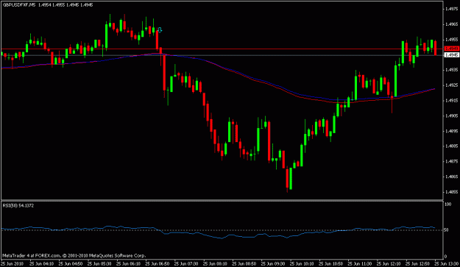Image resolution: width=460 pixels, height=267 pixels.
Task: Click the 25 Jun 08:50 time label
Action: coord(244,263)
